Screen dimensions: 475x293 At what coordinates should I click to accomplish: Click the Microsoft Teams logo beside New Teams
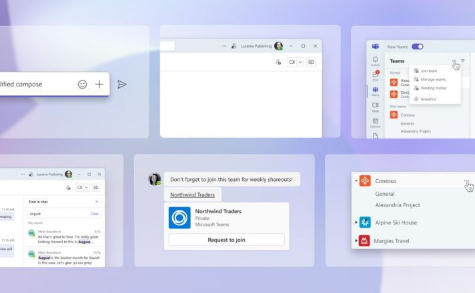(x=376, y=47)
